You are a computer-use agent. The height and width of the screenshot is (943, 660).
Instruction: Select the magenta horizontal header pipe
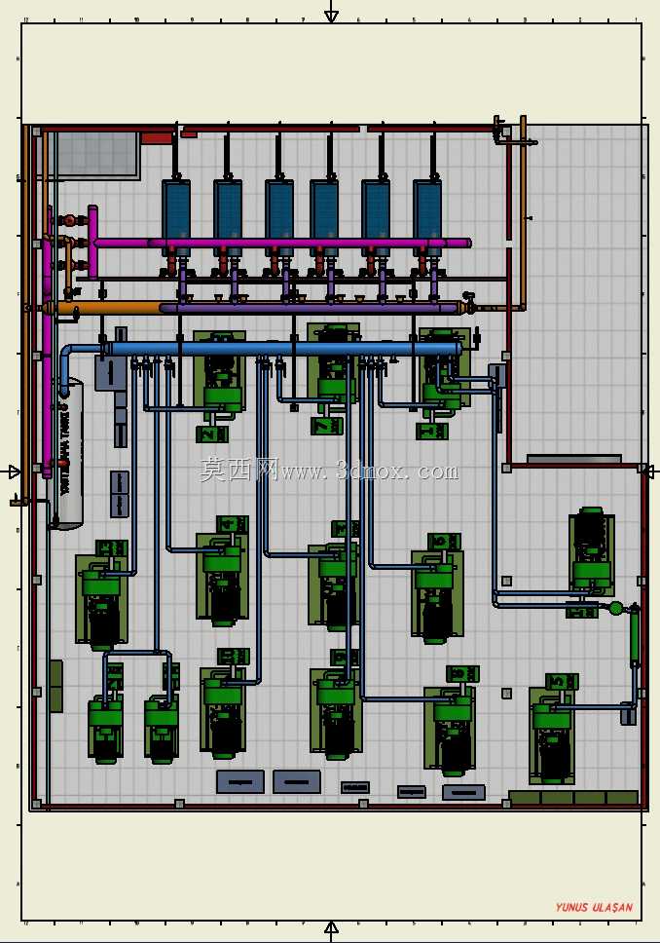[282, 243]
